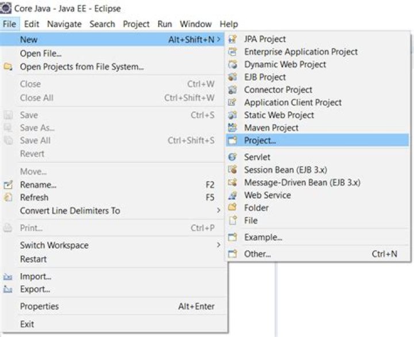Open the Help menu
This screenshot has height=337, width=414.
pos(229,24)
